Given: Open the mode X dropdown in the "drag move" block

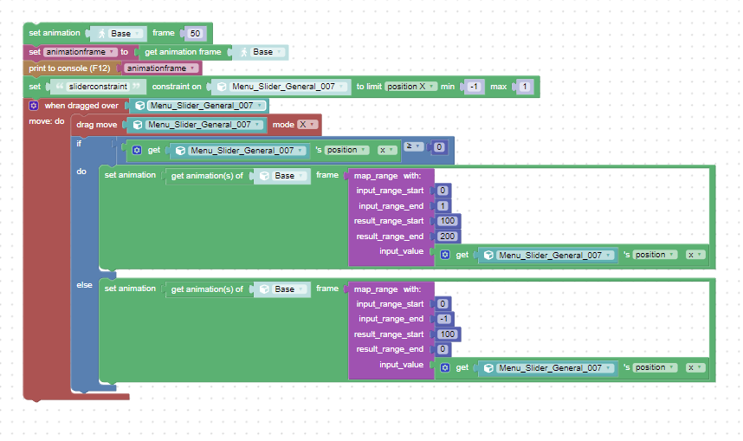Looking at the screenshot, I should (307, 124).
